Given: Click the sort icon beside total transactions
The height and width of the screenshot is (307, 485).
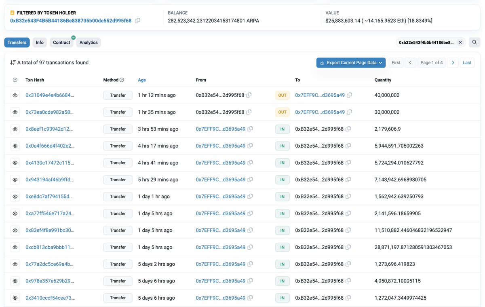Looking at the screenshot, I should (x=13, y=63).
